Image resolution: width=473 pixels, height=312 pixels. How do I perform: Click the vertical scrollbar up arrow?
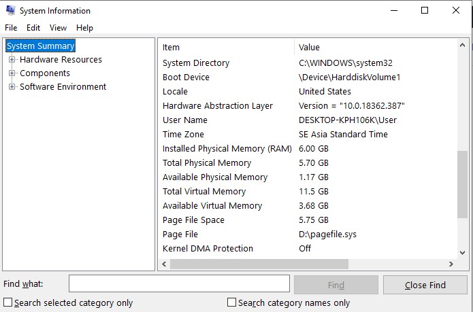(x=462, y=45)
